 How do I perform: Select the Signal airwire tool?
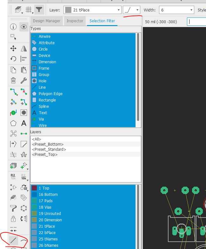pyautogui.click(x=24, y=134)
